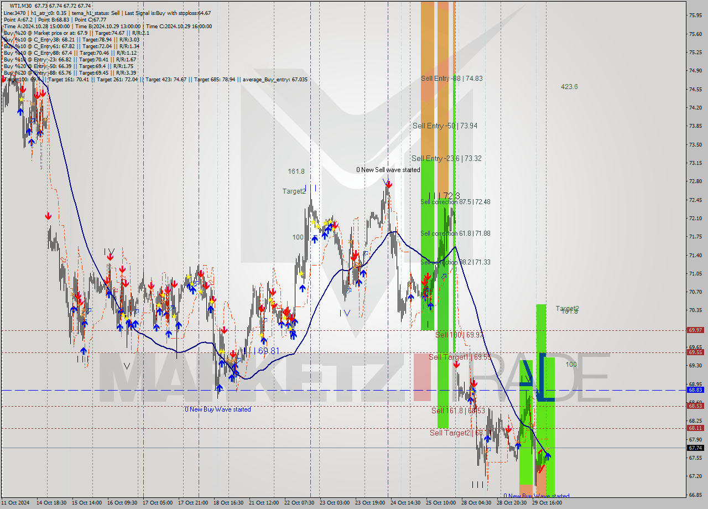
Task: Click the 'Sell Entry -88 | 74.83' label
Action: coord(451,79)
